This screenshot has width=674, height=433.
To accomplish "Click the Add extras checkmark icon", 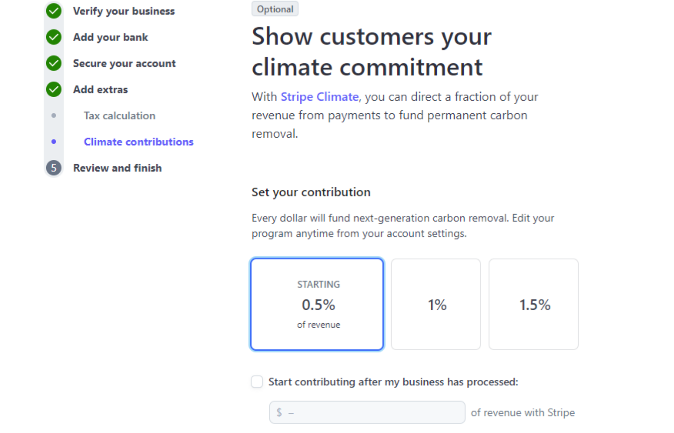I will [54, 89].
